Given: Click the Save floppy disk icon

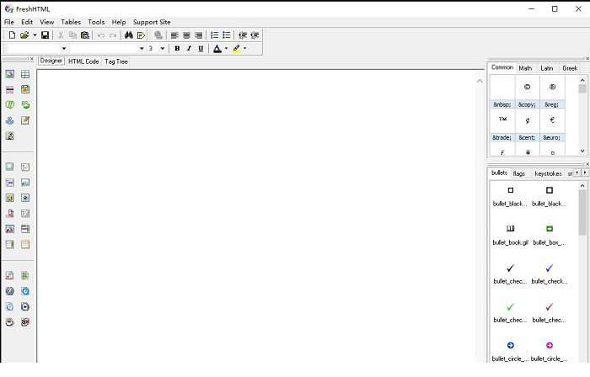Looking at the screenshot, I should (x=46, y=35).
